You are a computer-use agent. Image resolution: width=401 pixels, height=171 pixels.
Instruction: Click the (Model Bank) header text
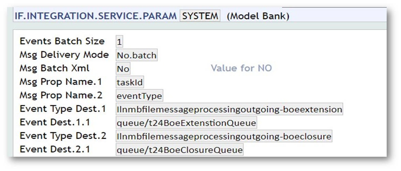pyautogui.click(x=258, y=16)
